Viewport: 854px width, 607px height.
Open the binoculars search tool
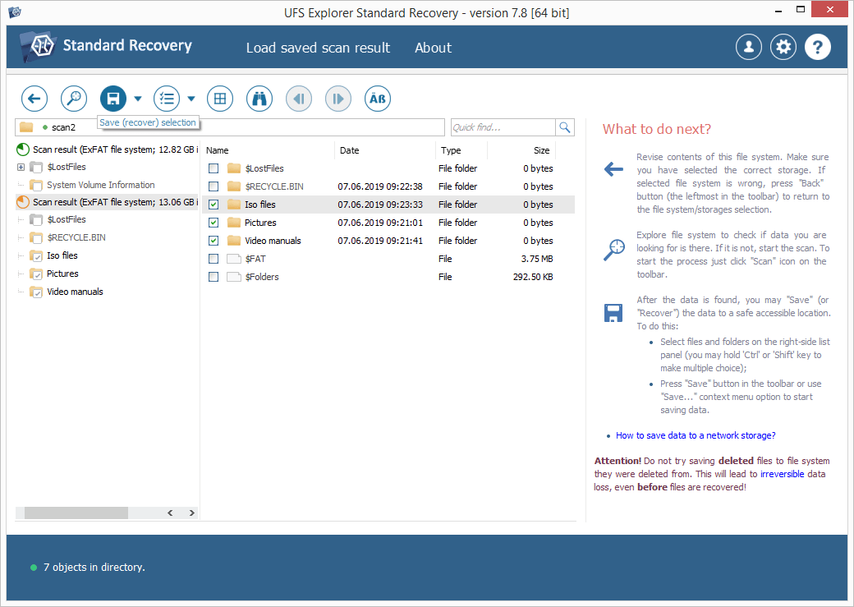[x=259, y=99]
